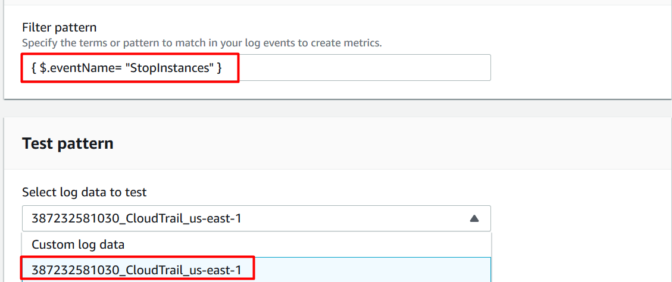Click the Select log data to test label
The width and height of the screenshot is (672, 282).
coord(84,192)
